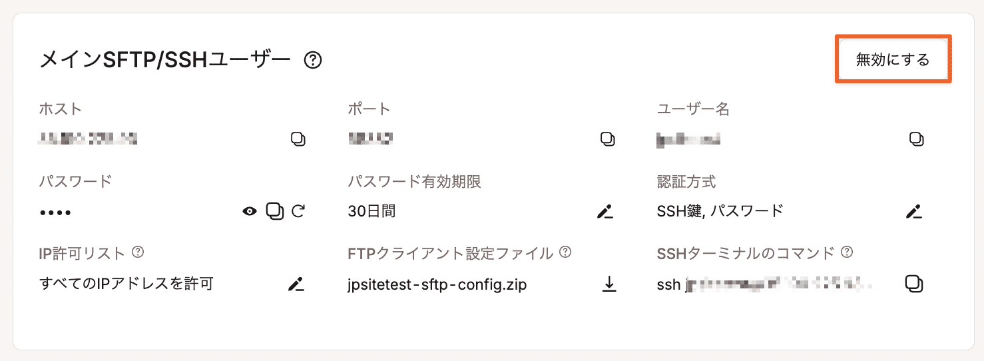This screenshot has height=361, width=984.
Task: Copy the username (ユーザー名)
Action: [917, 139]
